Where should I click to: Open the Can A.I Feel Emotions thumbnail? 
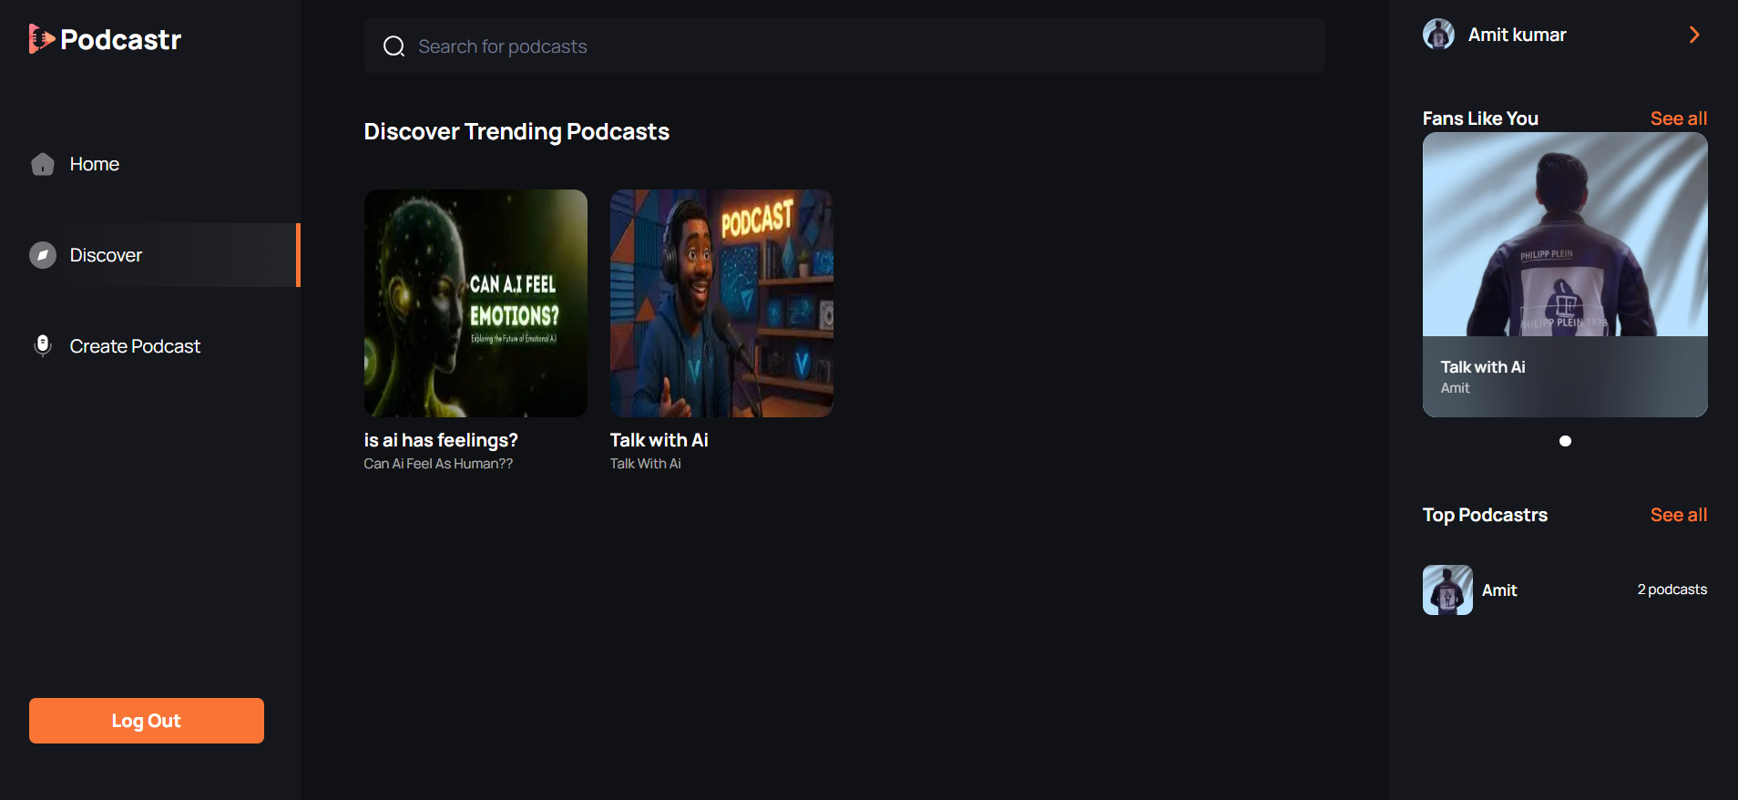[475, 303]
